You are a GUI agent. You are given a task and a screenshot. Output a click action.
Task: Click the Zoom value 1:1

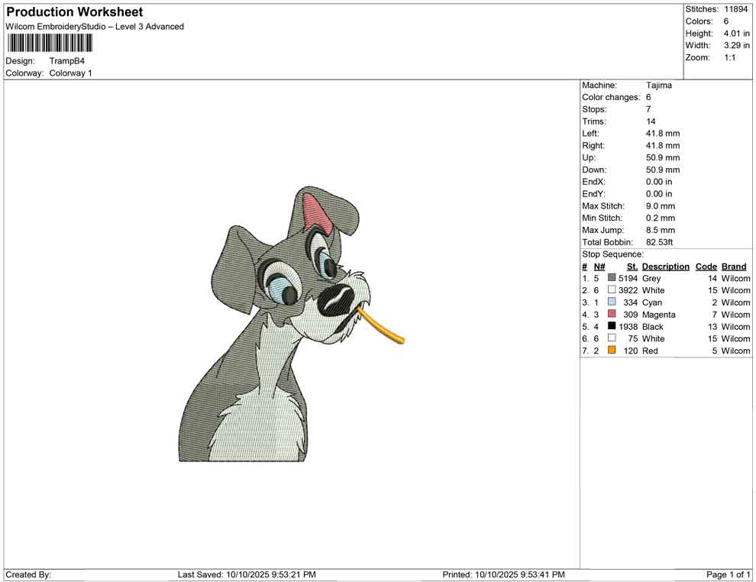730,57
